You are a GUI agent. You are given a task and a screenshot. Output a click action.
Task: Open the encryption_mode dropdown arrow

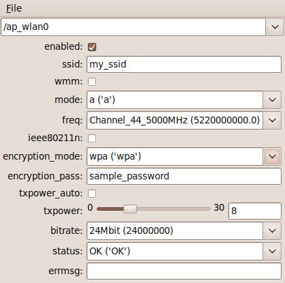click(x=272, y=156)
